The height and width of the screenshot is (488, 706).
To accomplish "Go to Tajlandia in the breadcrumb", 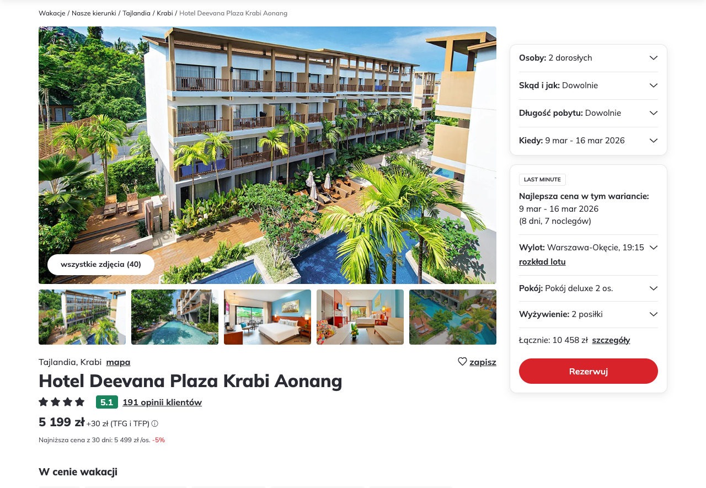I will tap(136, 13).
